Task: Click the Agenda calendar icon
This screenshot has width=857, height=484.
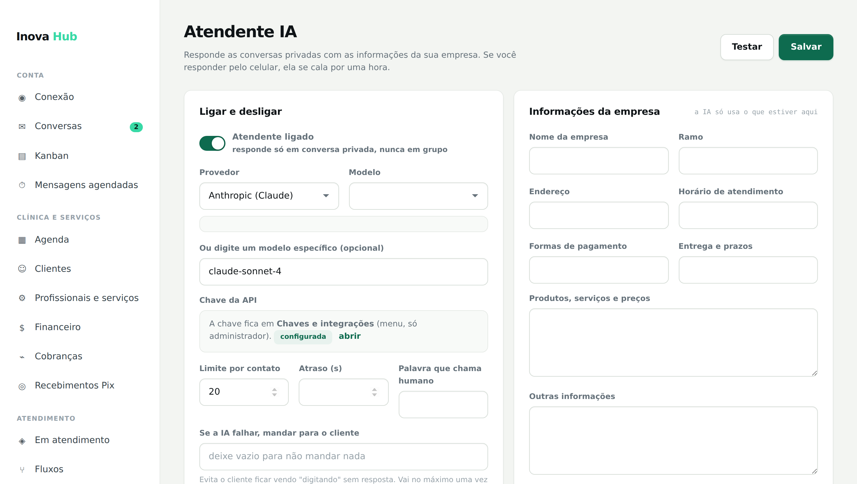Action: [22, 240]
